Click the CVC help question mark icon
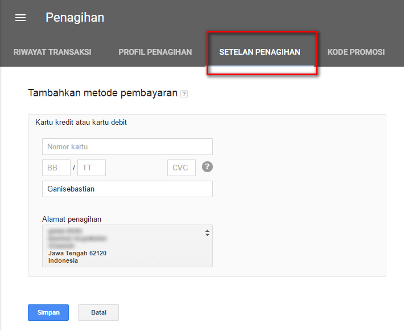The width and height of the screenshot is (404, 330). click(207, 166)
